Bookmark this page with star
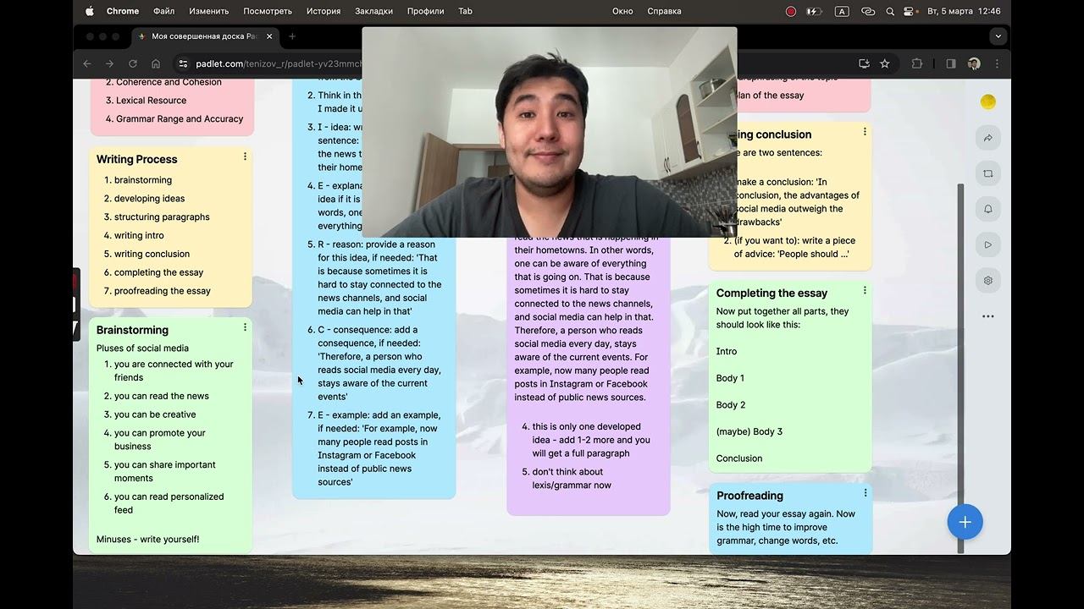This screenshot has height=609, width=1084. click(x=885, y=63)
